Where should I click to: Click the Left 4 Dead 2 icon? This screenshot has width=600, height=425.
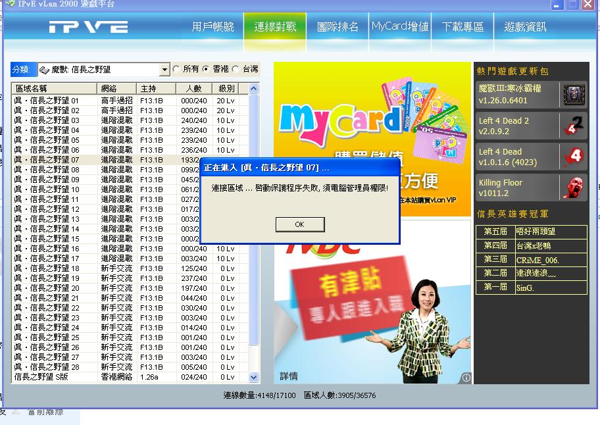pos(574,126)
